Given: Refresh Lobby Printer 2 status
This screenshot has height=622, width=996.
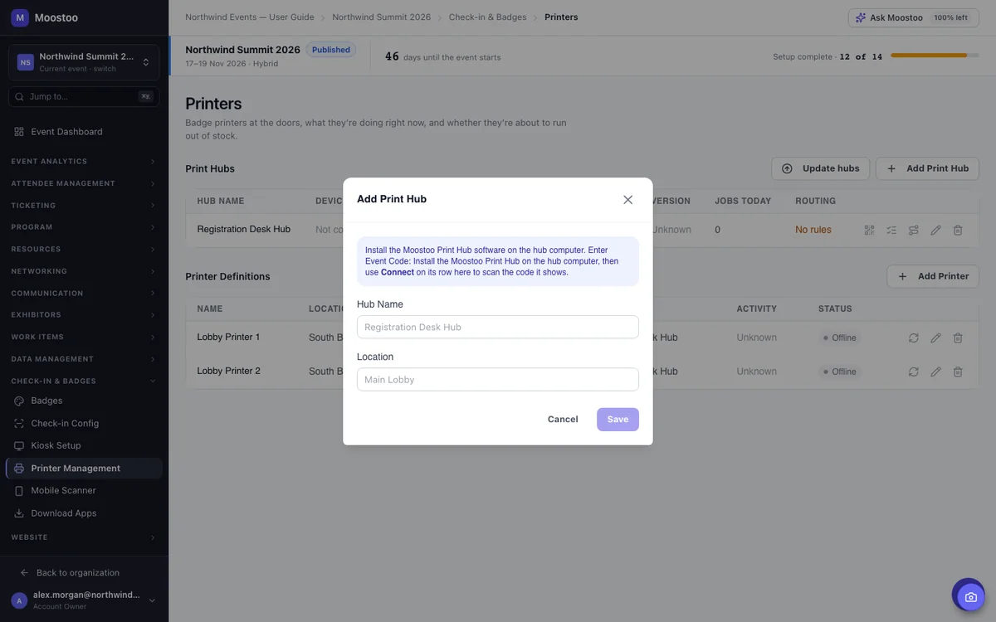Looking at the screenshot, I should click(914, 372).
